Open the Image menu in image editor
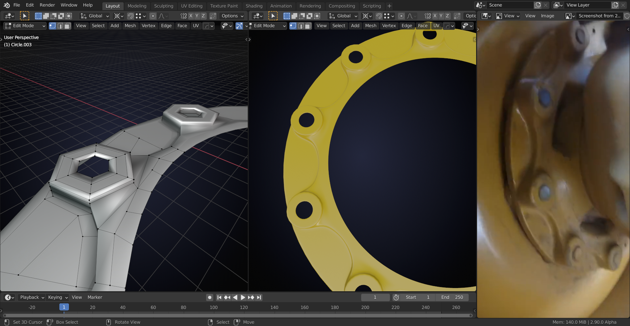The image size is (630, 326). [x=547, y=16]
